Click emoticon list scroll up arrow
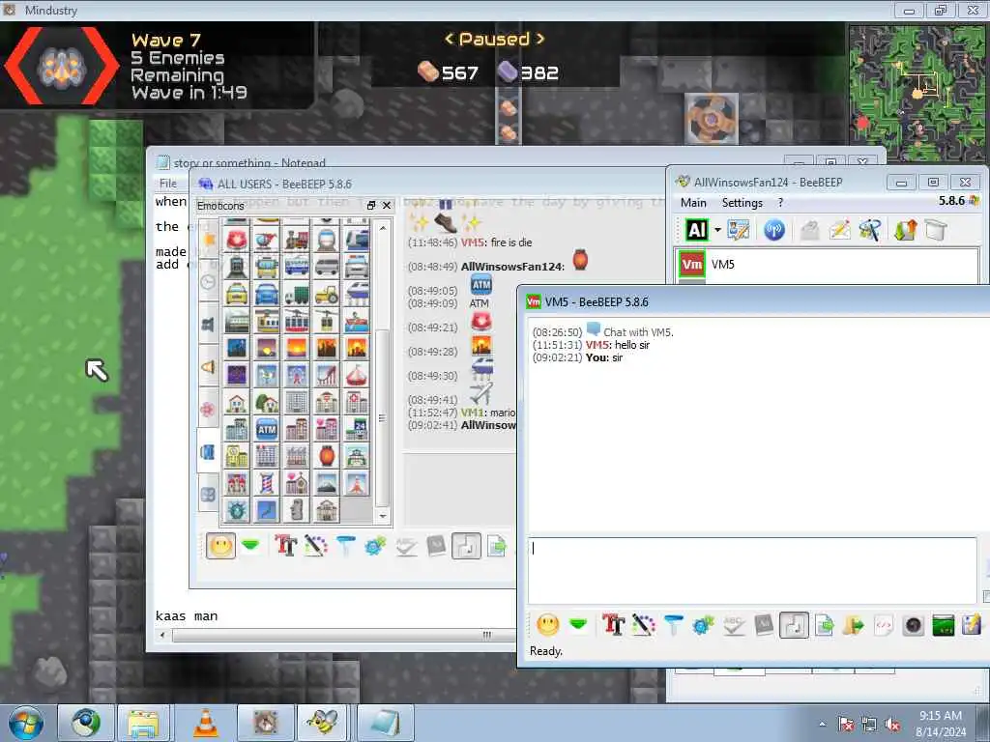 (x=383, y=228)
